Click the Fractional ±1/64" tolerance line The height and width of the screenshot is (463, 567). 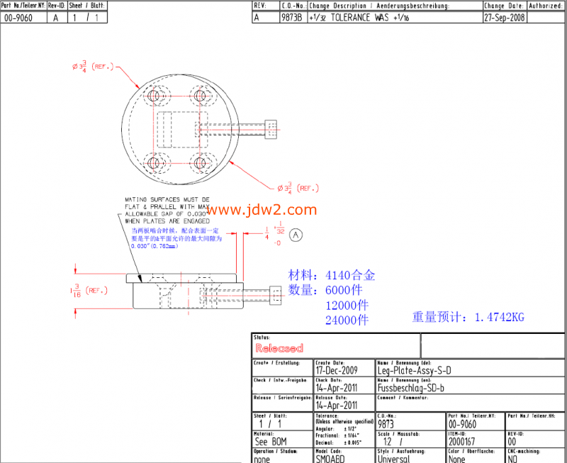tap(337, 435)
